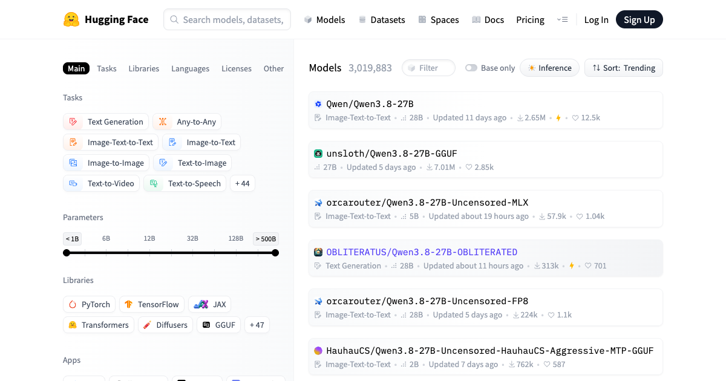Click the JAX library icon
The width and height of the screenshot is (726, 381).
point(201,304)
